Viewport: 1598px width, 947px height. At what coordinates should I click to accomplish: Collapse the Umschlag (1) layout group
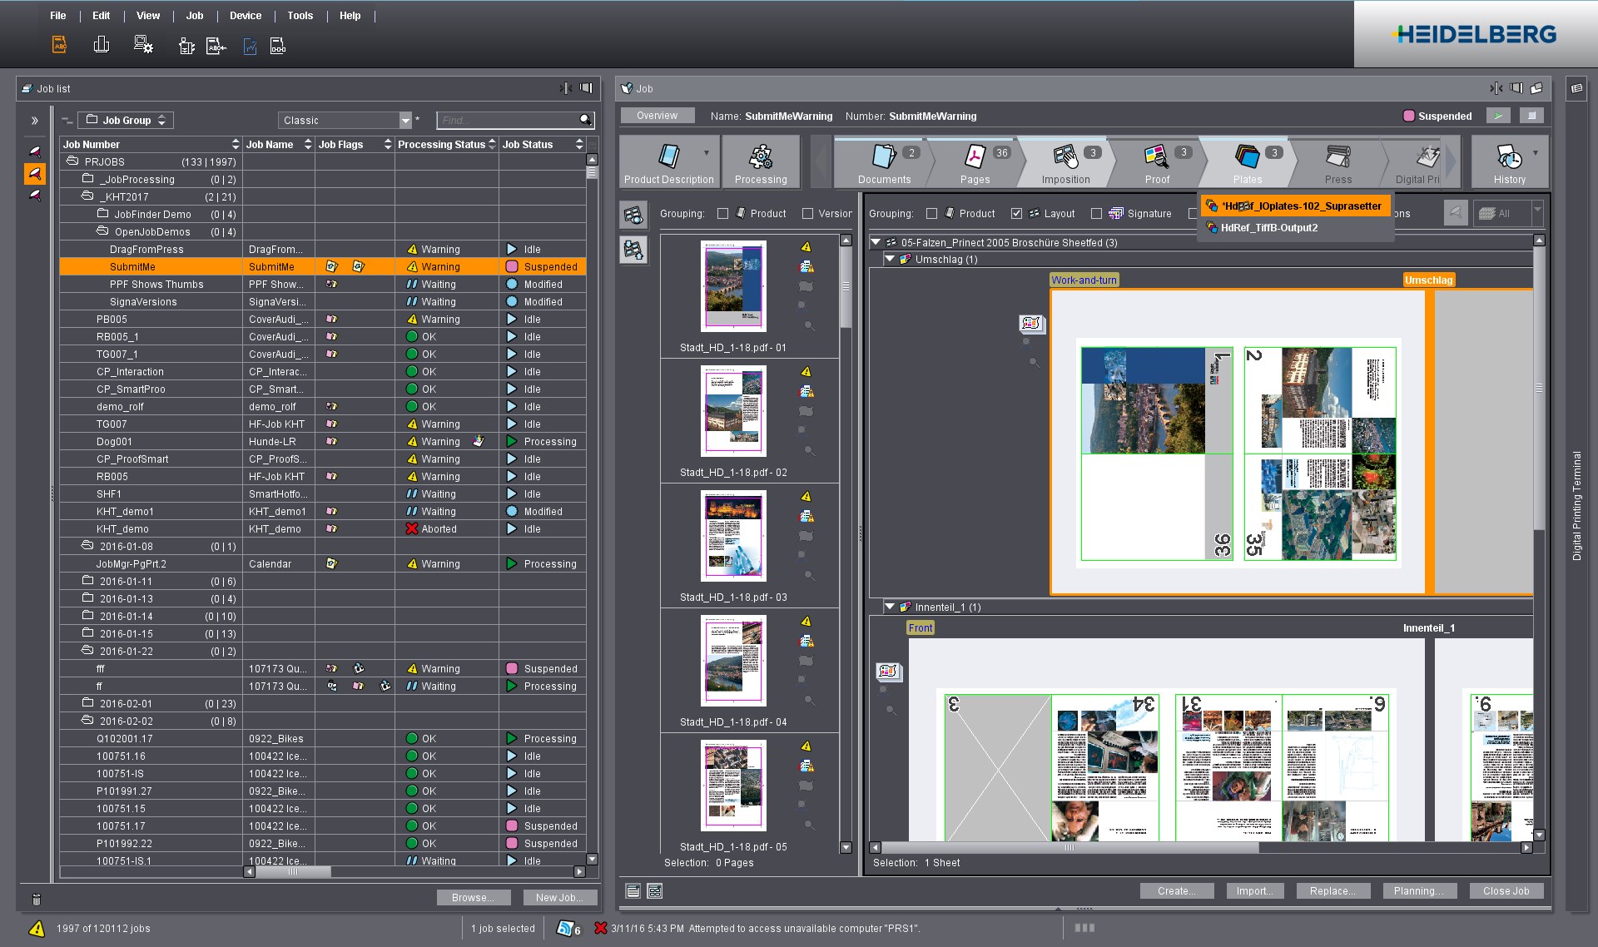coord(890,259)
